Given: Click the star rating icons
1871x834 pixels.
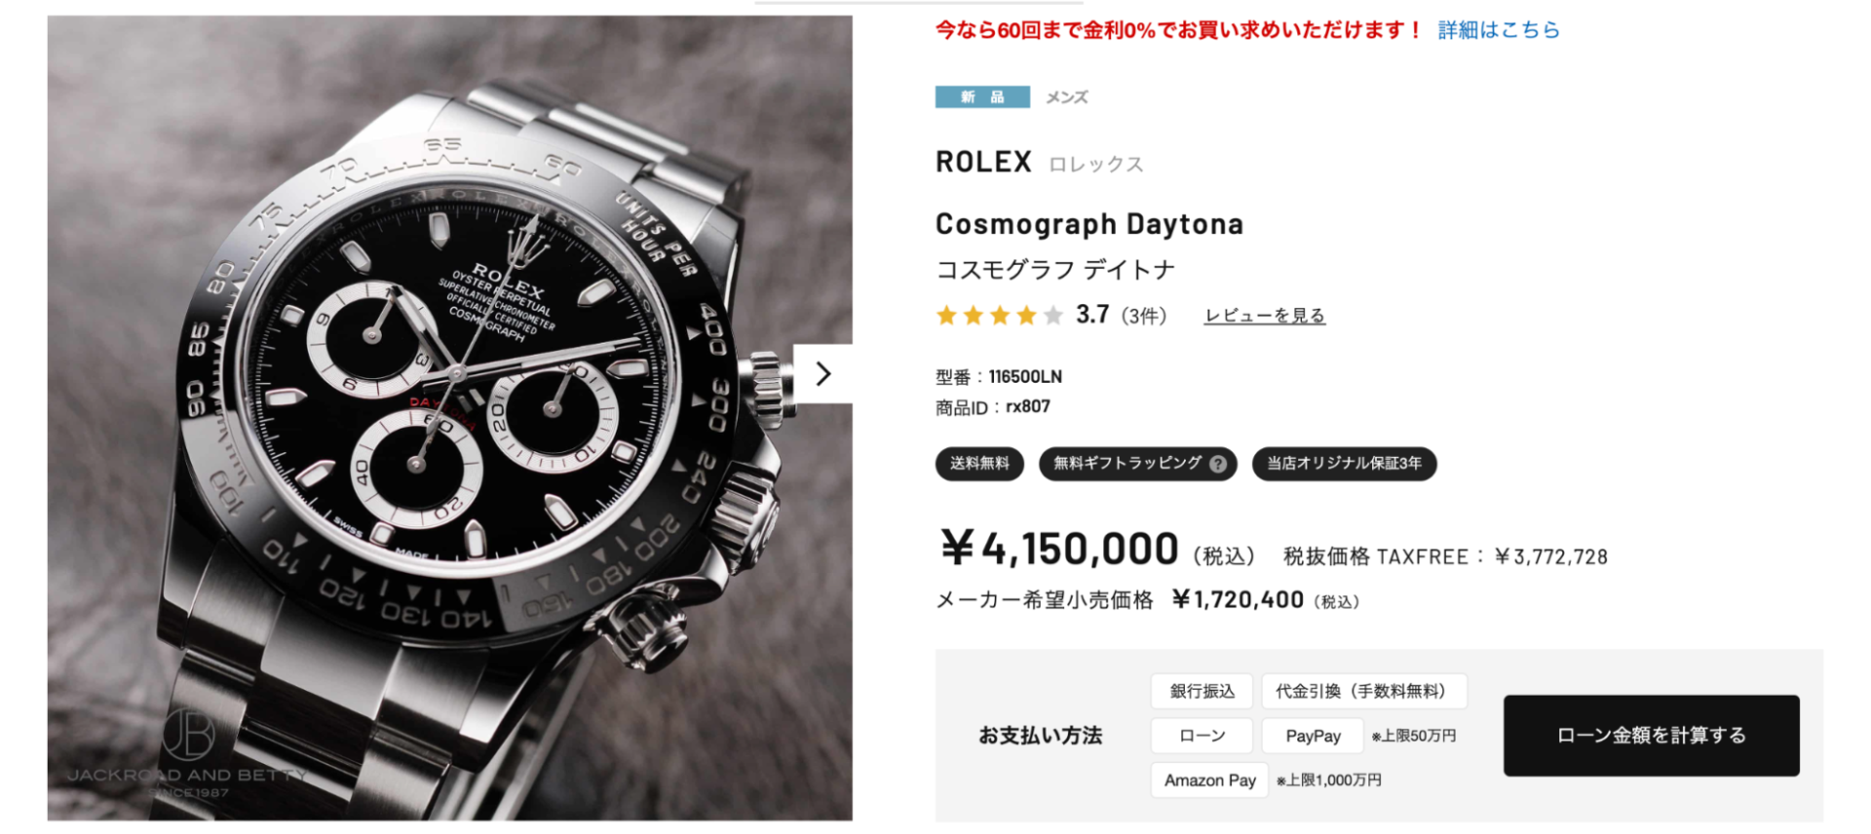Looking at the screenshot, I should (999, 315).
